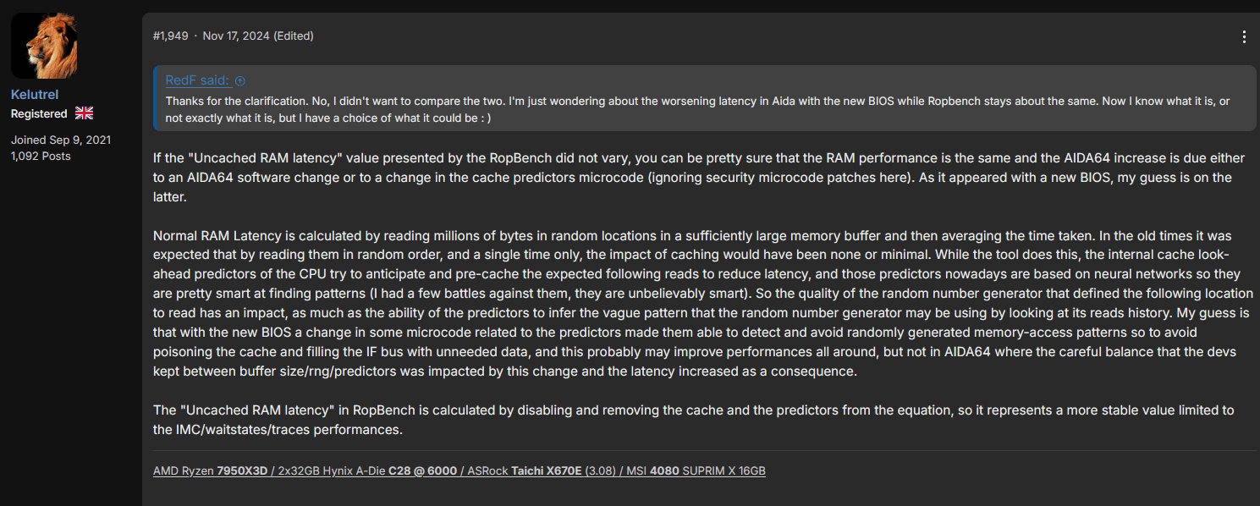This screenshot has height=506, width=1260.
Task: Open Kelutrel's lion avatar image
Action: 44,46
